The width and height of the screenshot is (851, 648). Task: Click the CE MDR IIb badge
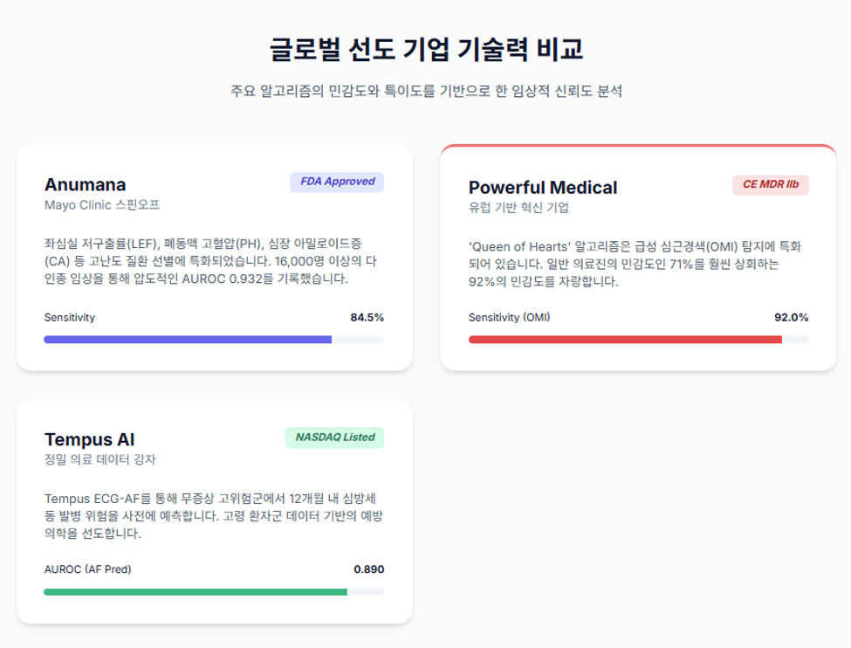(x=770, y=184)
